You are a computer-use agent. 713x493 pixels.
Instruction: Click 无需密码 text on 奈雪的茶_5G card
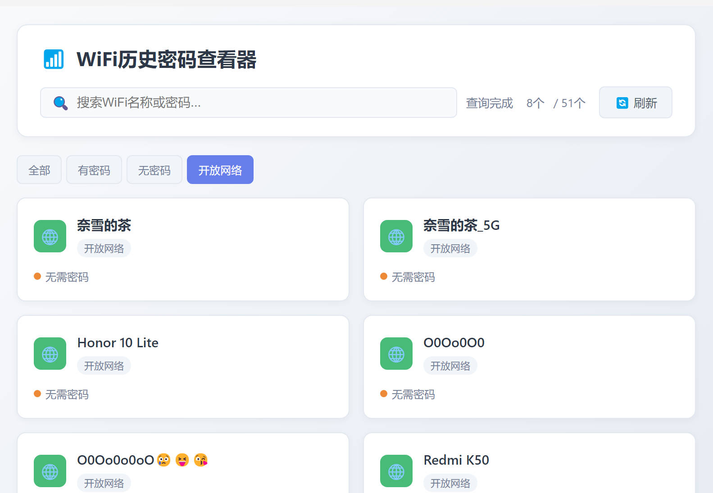[x=413, y=277]
